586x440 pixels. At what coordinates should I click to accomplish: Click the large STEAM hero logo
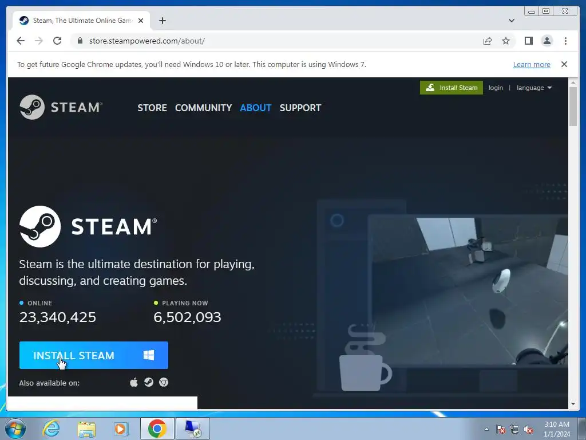click(88, 226)
